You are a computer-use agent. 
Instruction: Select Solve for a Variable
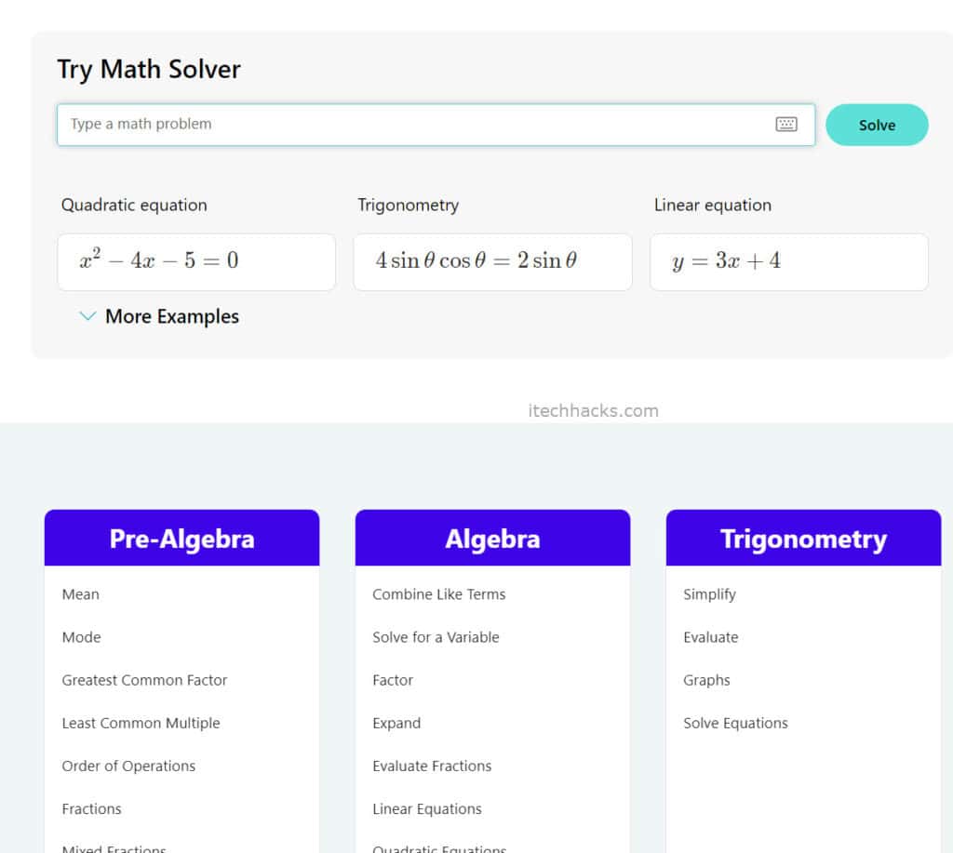[436, 637]
